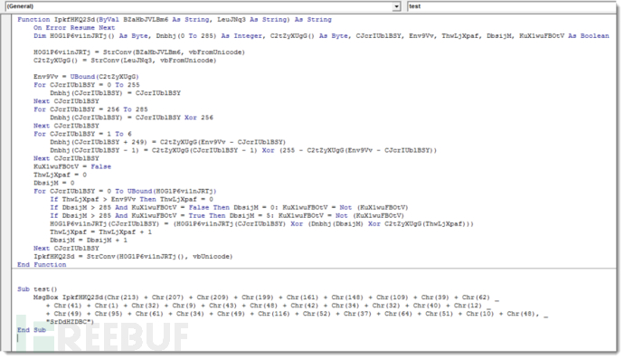
Task: Open the (General) object dropdown arrow
Action: [x=396, y=6]
